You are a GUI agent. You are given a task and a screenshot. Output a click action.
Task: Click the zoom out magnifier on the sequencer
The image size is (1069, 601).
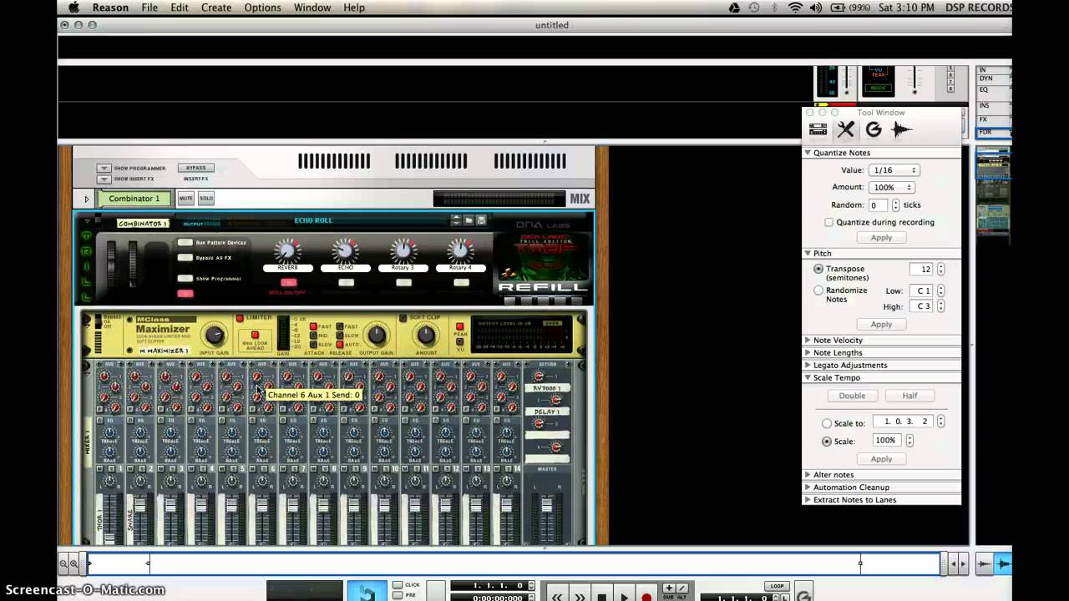[63, 564]
